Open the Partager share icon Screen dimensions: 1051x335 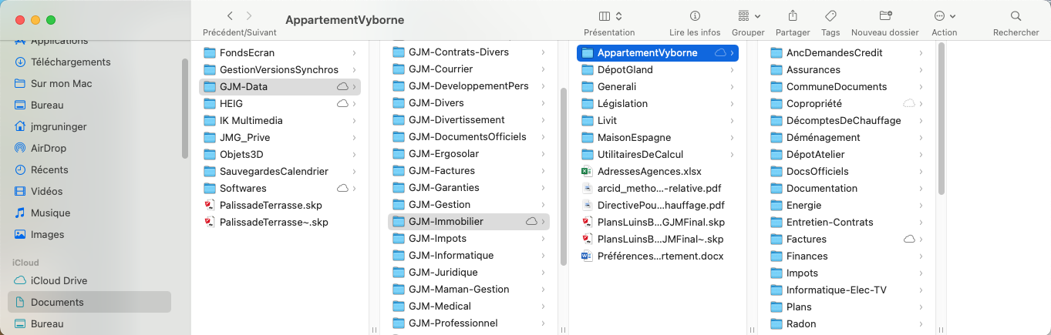click(793, 16)
